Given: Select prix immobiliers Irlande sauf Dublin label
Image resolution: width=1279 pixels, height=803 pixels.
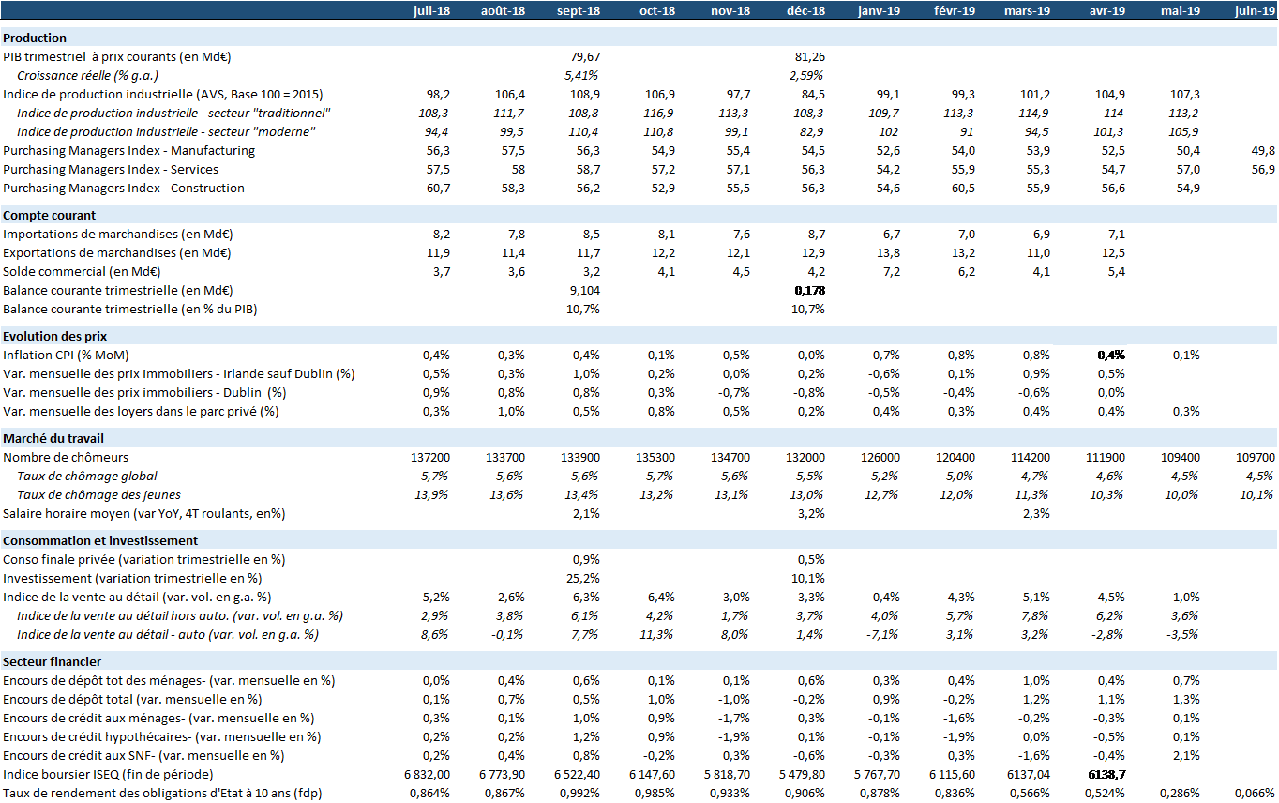Looking at the screenshot, I should click(x=179, y=373).
